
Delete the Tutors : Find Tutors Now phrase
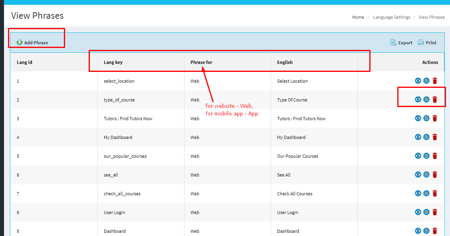pos(435,118)
